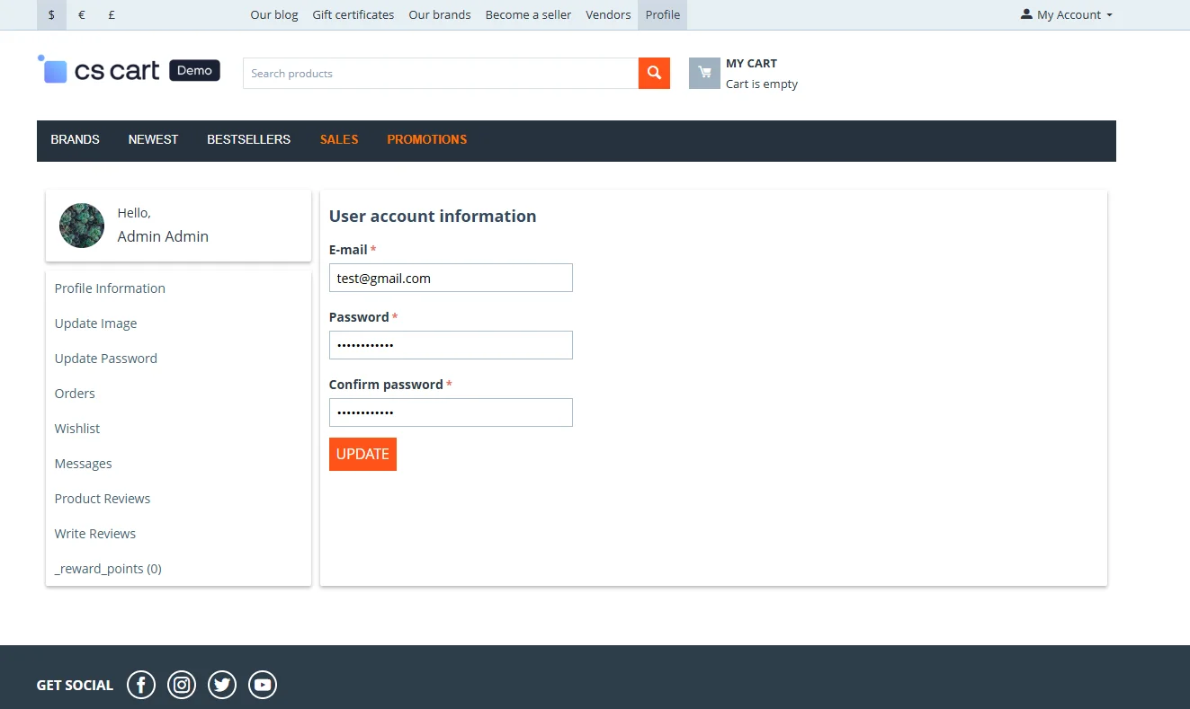Open the shopping cart icon
The width and height of the screenshot is (1190, 709).
[x=704, y=74]
